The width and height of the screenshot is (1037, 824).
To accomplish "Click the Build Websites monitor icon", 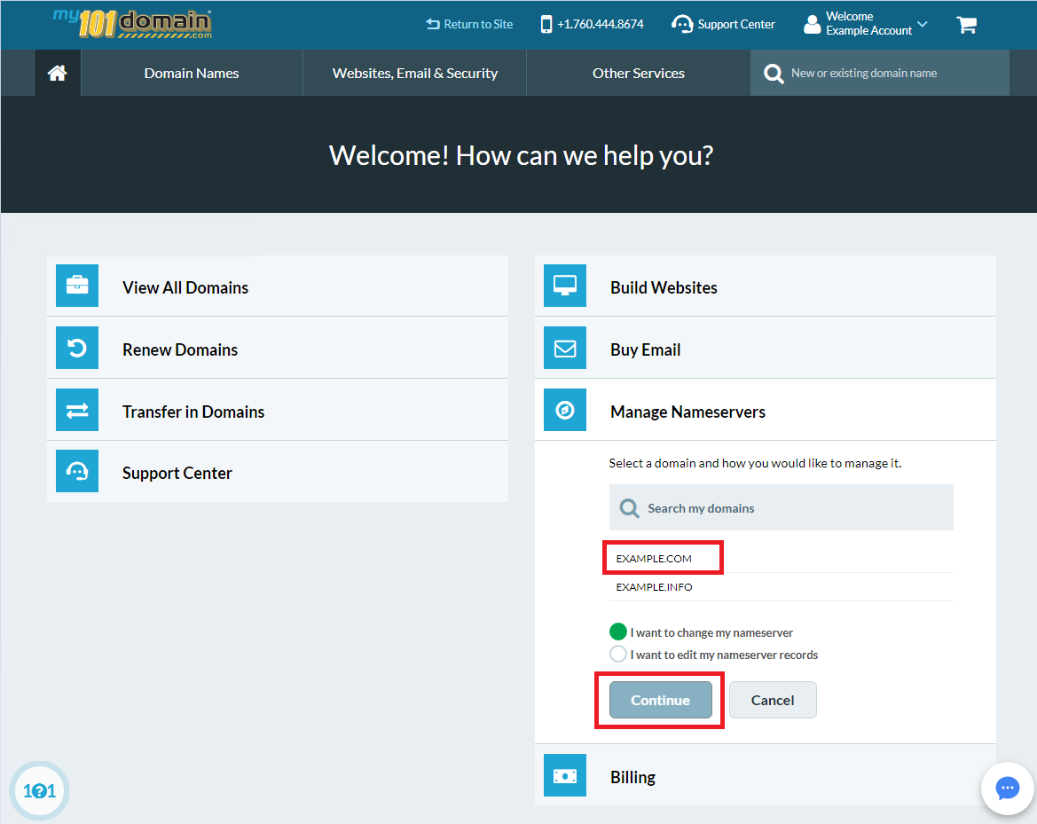I will (x=565, y=286).
